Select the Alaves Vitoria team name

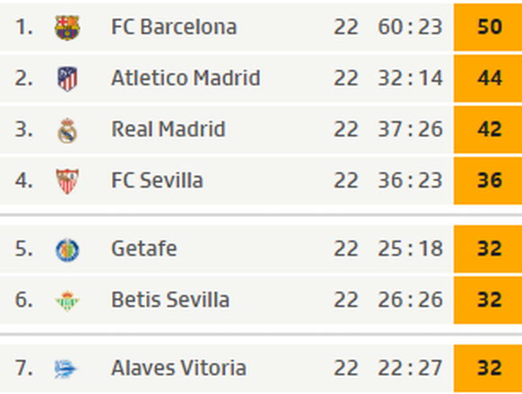[178, 368]
